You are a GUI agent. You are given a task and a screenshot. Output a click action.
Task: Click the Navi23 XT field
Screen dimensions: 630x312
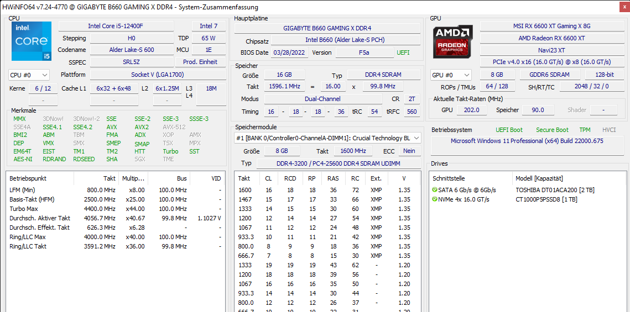(x=551, y=50)
